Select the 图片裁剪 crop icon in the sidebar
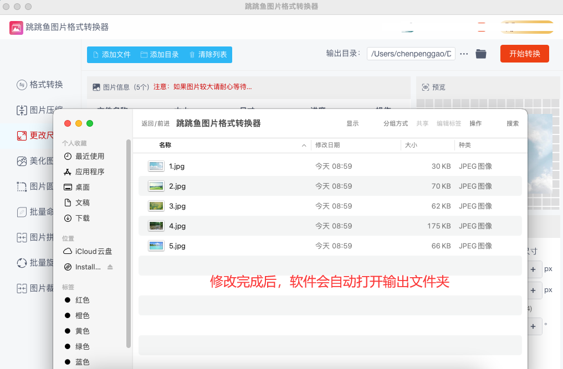 pos(22,288)
